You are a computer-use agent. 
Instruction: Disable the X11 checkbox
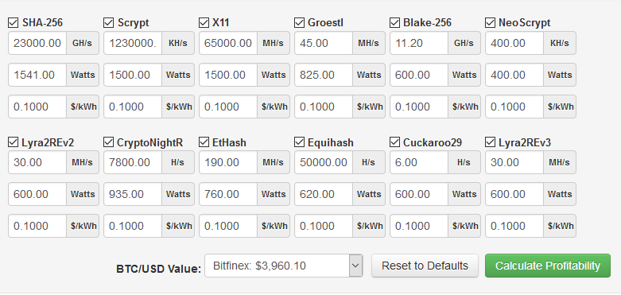pos(204,23)
